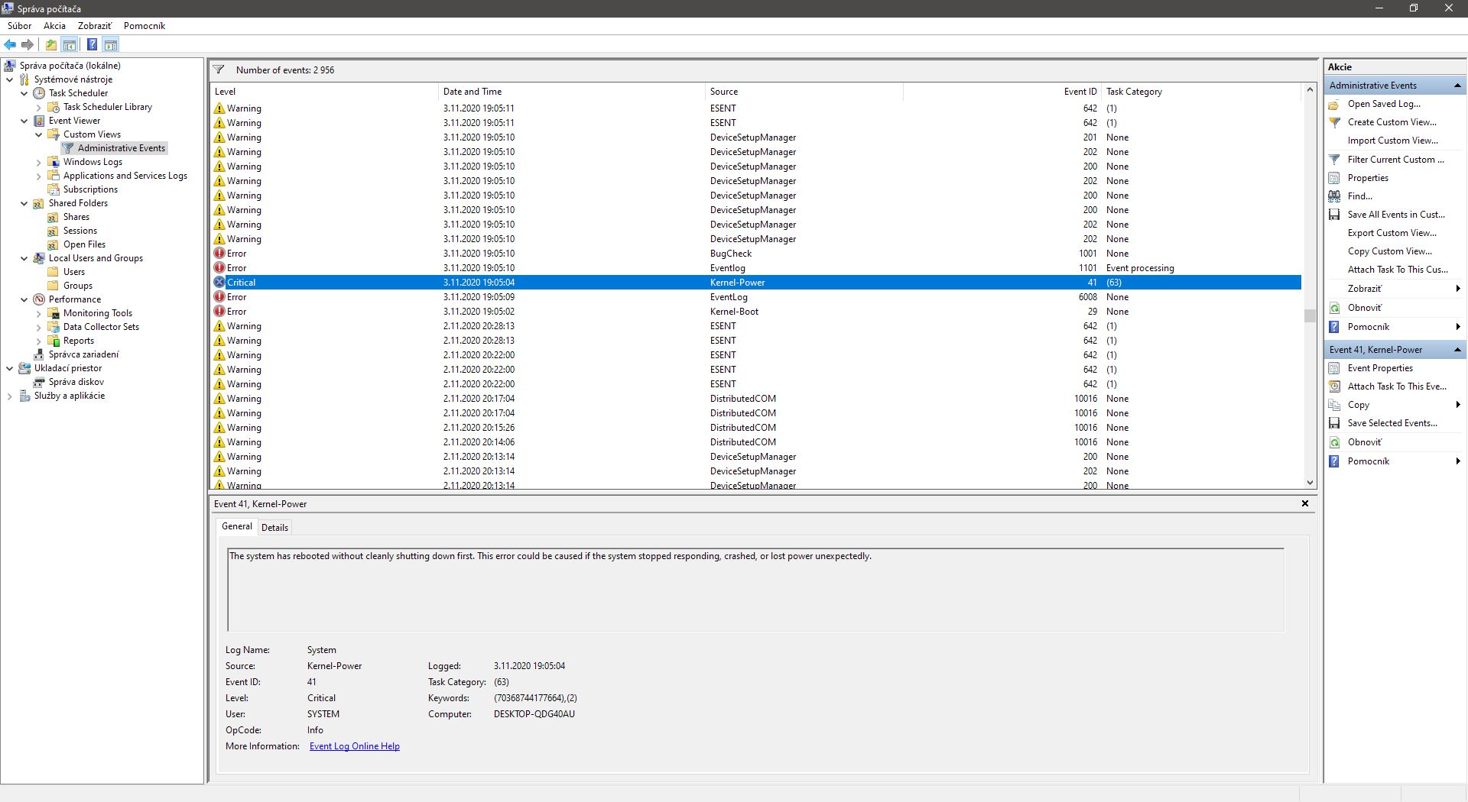
Task: Close the Event 41 preview pane
Action: pyautogui.click(x=1304, y=504)
